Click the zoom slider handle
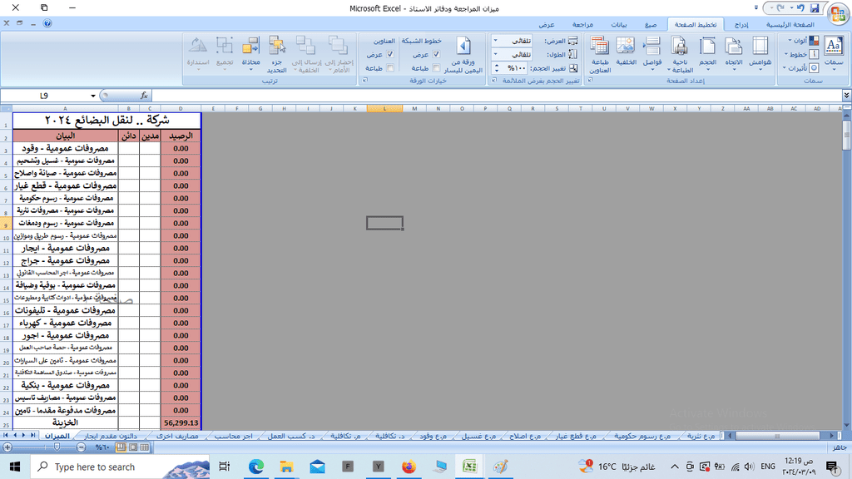Viewport: 852px width, 479px height. coord(57,447)
